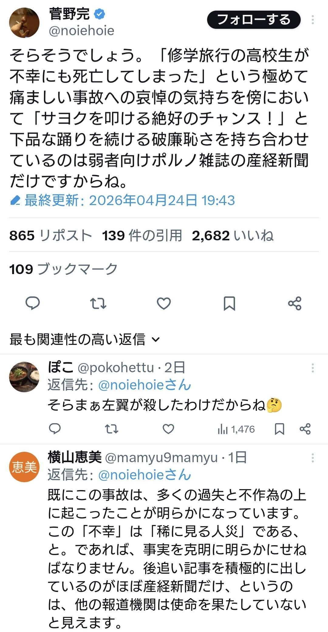Reply to the main post by 菅野完
The width and height of the screenshot is (328, 632).
pyautogui.click(x=32, y=303)
